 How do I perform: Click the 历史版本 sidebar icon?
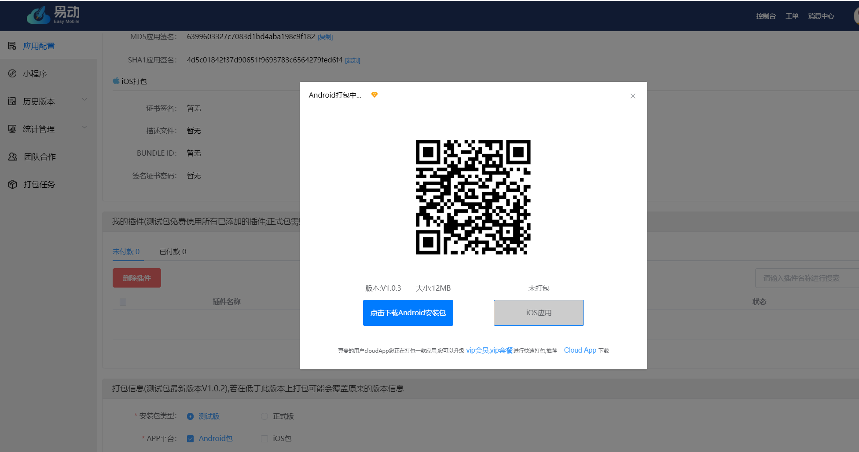12,101
